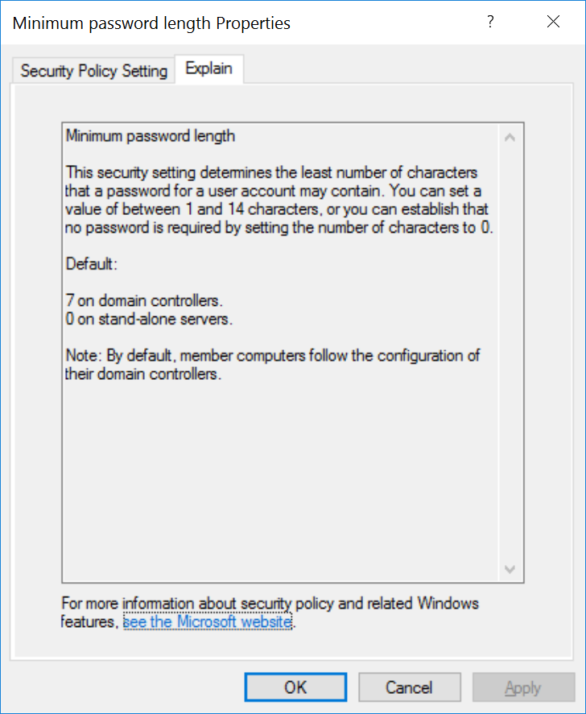Viewport: 586px width, 714px height.
Task: Click the OK button
Action: coord(295,687)
